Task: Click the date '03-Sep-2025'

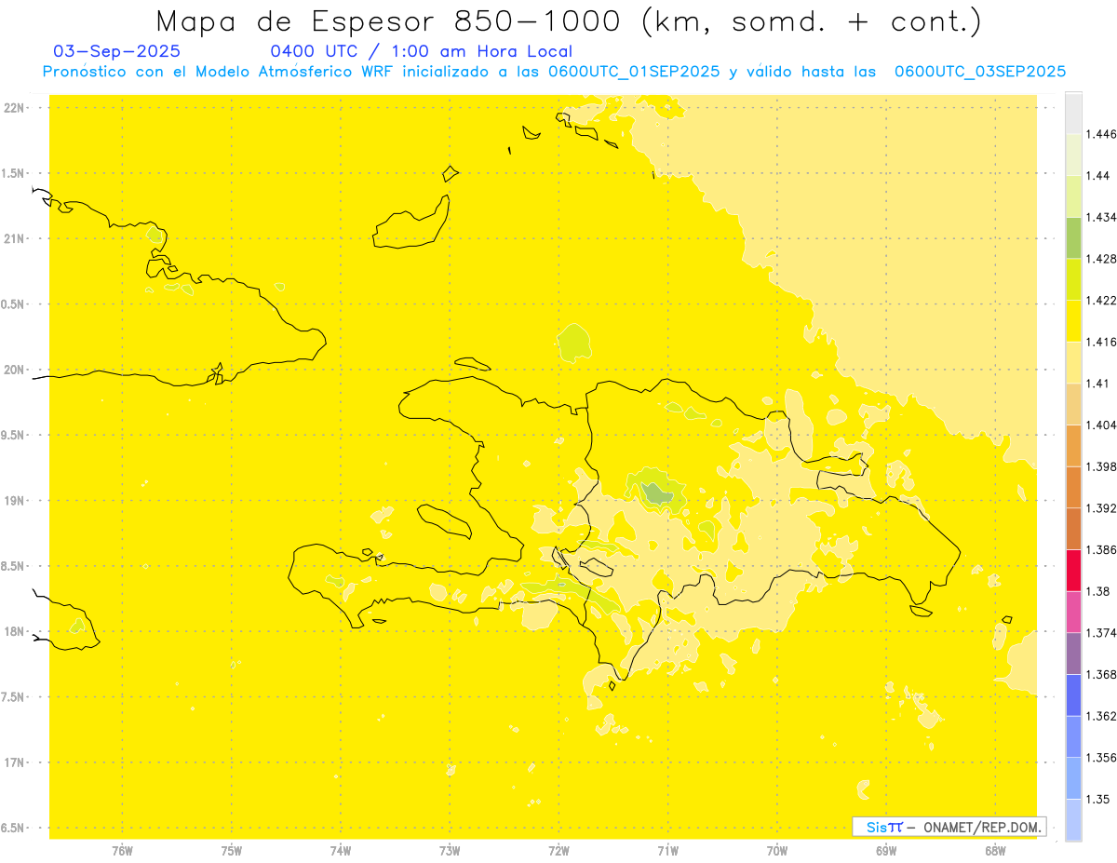Action: pos(117,51)
